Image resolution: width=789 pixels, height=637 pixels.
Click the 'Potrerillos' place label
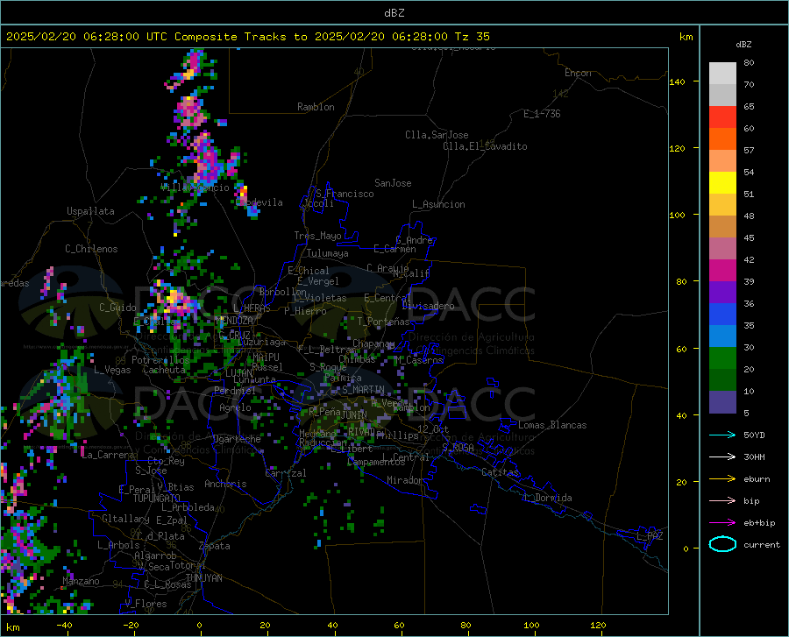(160, 360)
